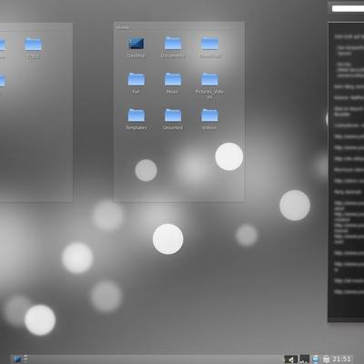This screenshot has width=364, height=364.
Task: Open the application launcher in the panel
Action: pos(18,359)
